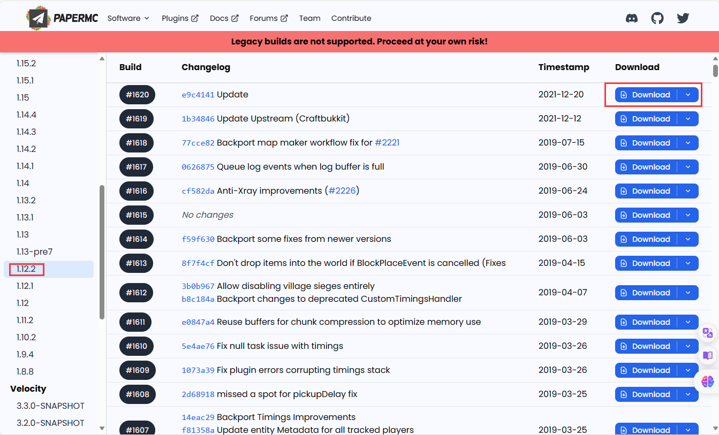
Task: Click the #1620 build badge
Action: click(138, 95)
